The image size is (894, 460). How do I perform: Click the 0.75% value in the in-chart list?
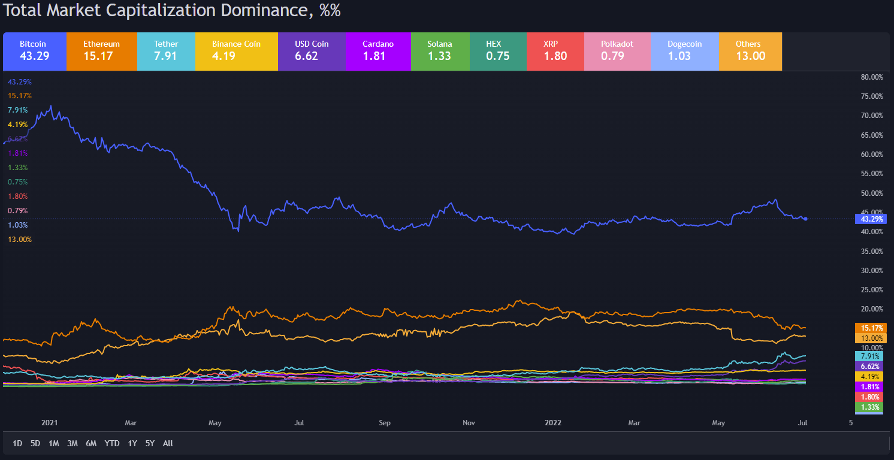pos(18,182)
